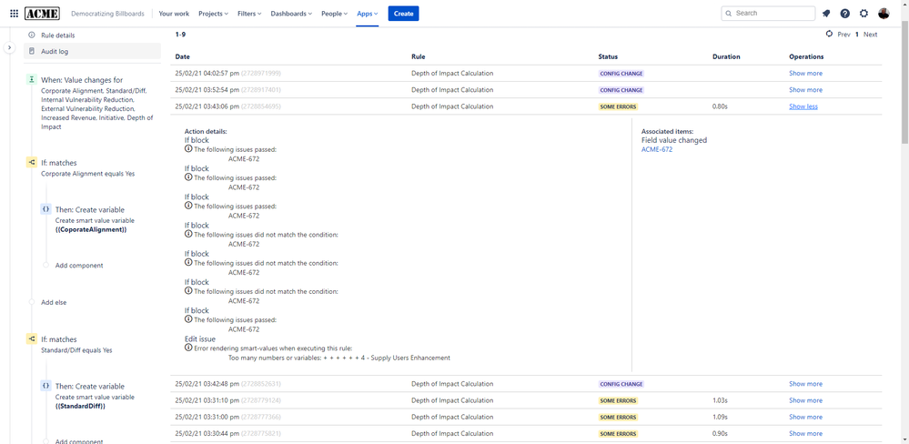Open the Filters dropdown
This screenshot has width=909, height=444.
(249, 14)
